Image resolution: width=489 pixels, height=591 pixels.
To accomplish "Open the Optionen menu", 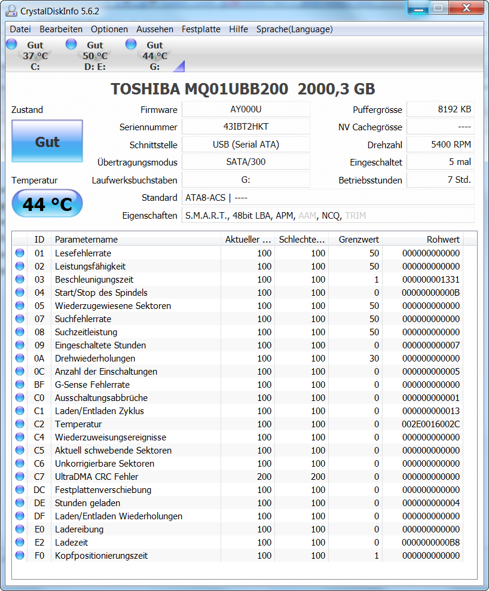I will click(109, 29).
